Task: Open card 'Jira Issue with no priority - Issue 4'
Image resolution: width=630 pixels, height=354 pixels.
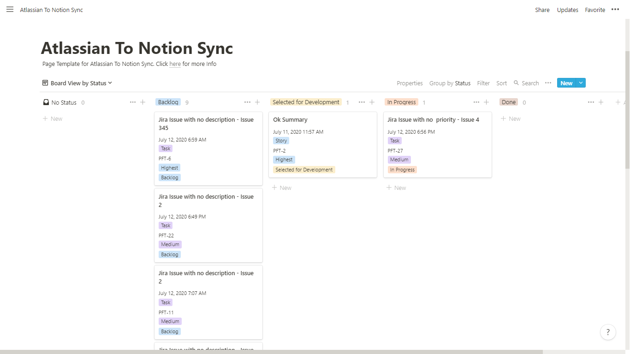Action: pyautogui.click(x=438, y=144)
